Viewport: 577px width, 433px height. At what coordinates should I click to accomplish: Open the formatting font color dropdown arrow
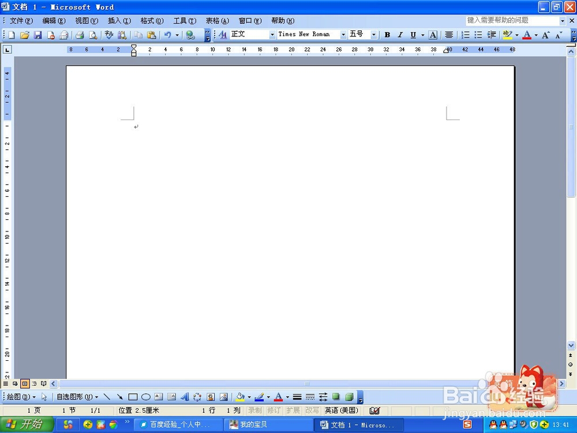point(536,35)
